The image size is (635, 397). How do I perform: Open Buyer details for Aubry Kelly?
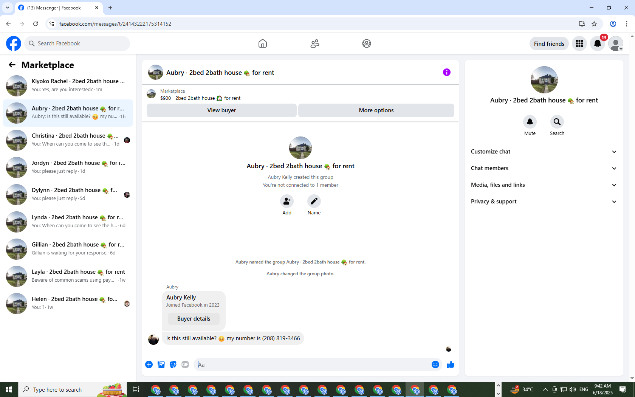coord(194,319)
